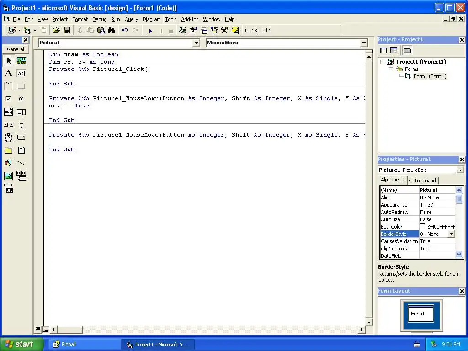Click the BackColor white color swatch
The width and height of the screenshot is (468, 351).
coord(423,227)
